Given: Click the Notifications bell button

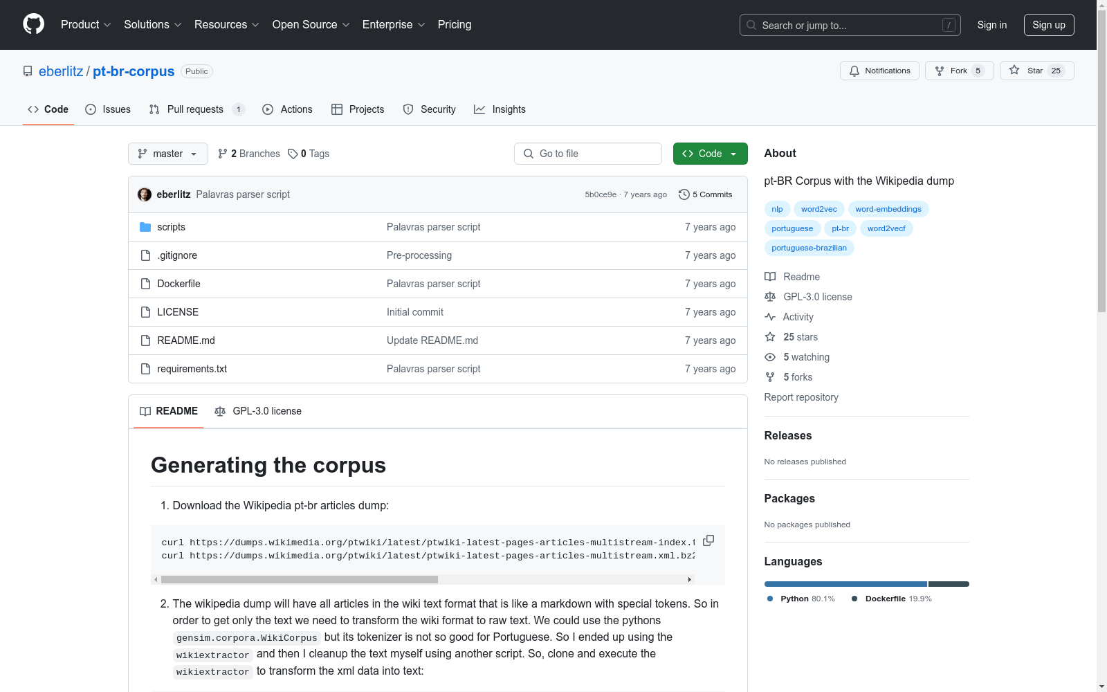Looking at the screenshot, I should coord(879,71).
